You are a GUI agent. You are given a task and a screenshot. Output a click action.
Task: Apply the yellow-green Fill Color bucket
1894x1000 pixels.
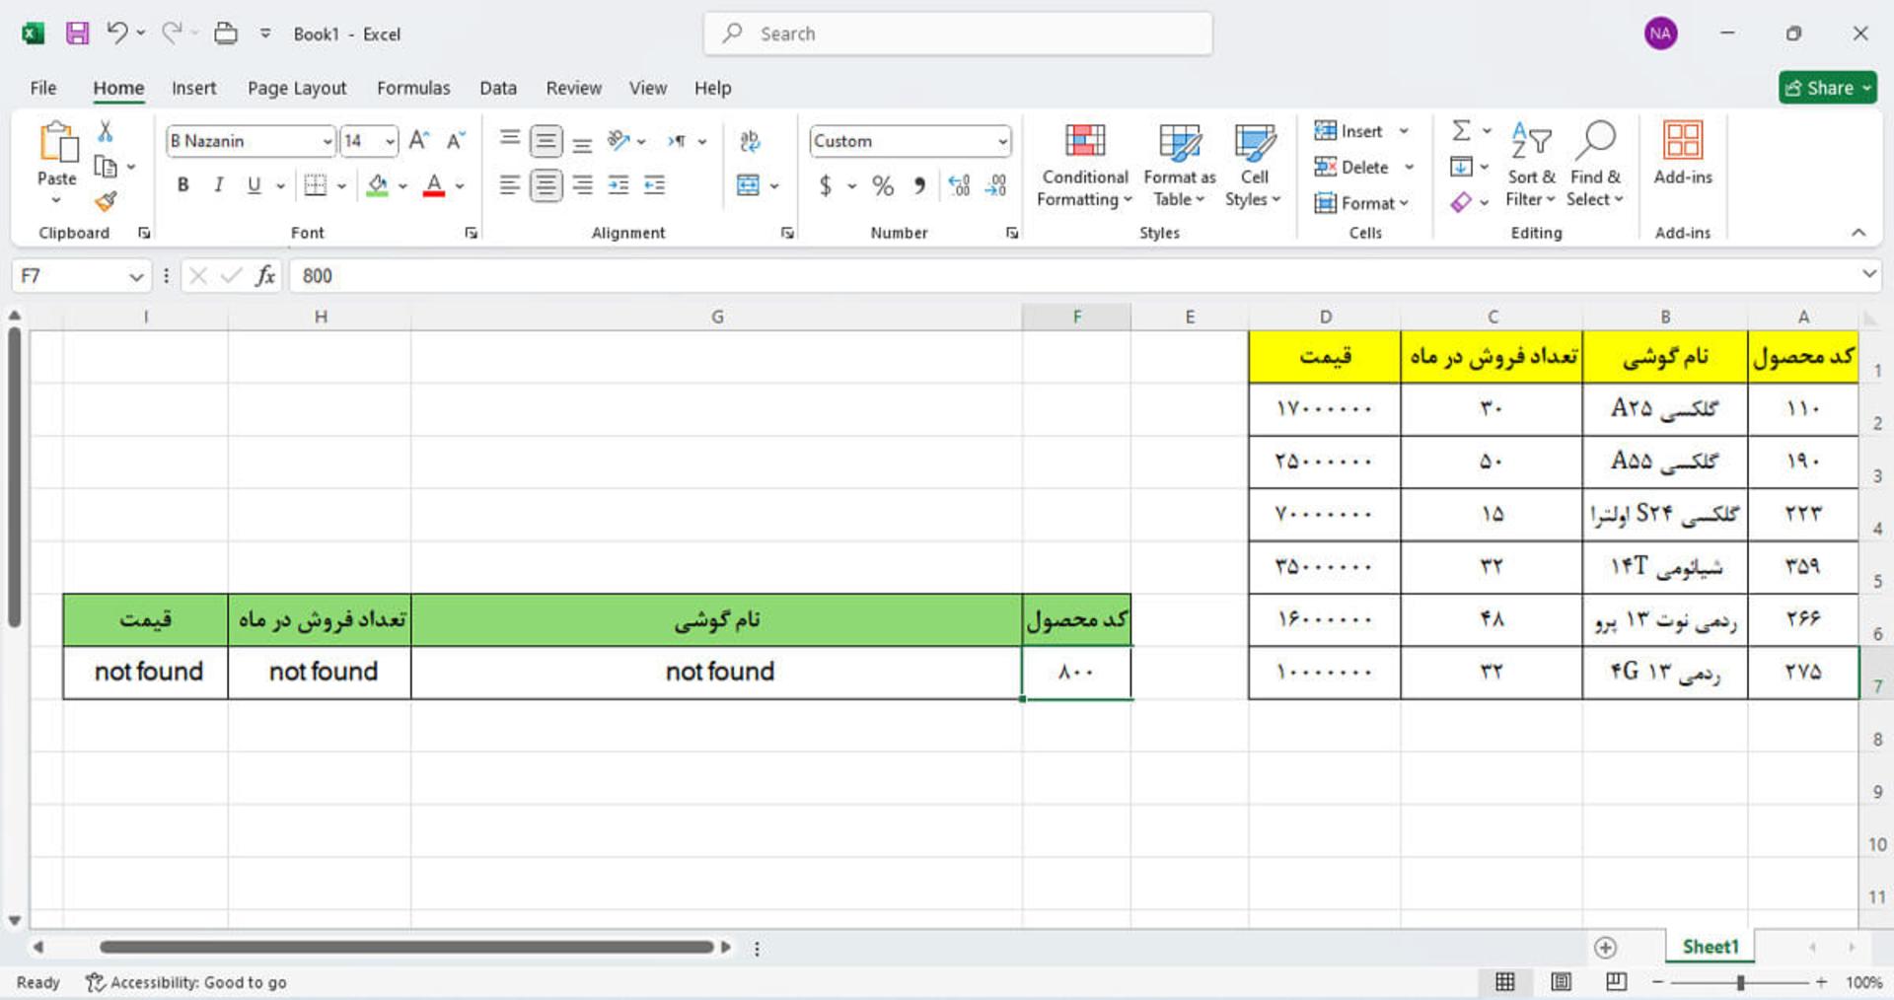(x=377, y=184)
